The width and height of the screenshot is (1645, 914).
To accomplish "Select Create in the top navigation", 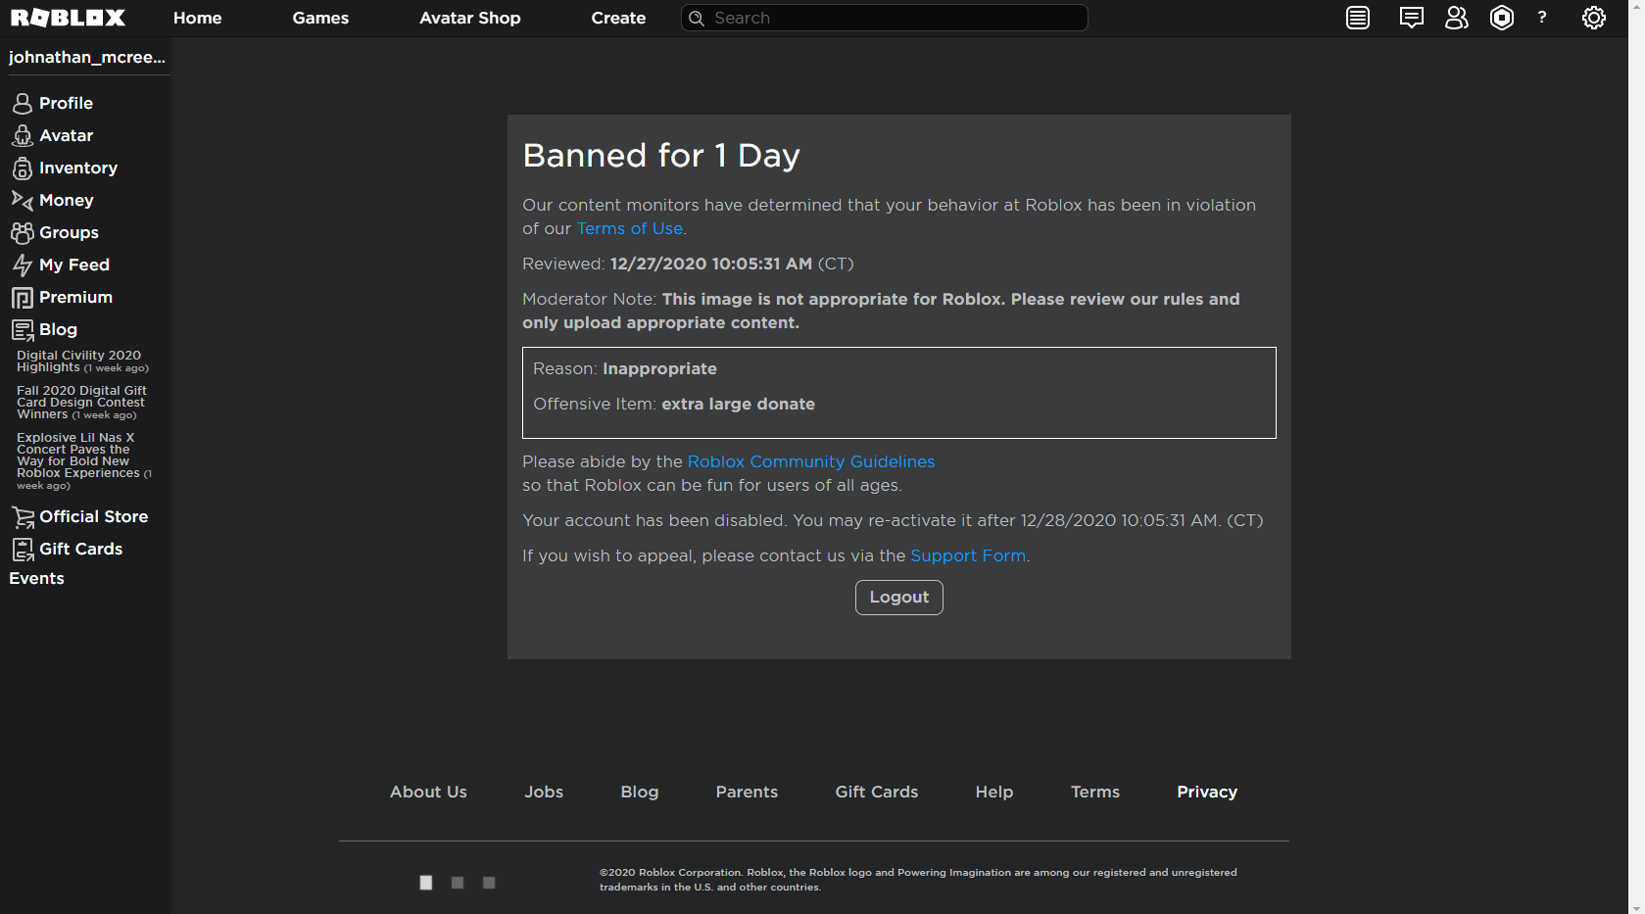I will (618, 18).
